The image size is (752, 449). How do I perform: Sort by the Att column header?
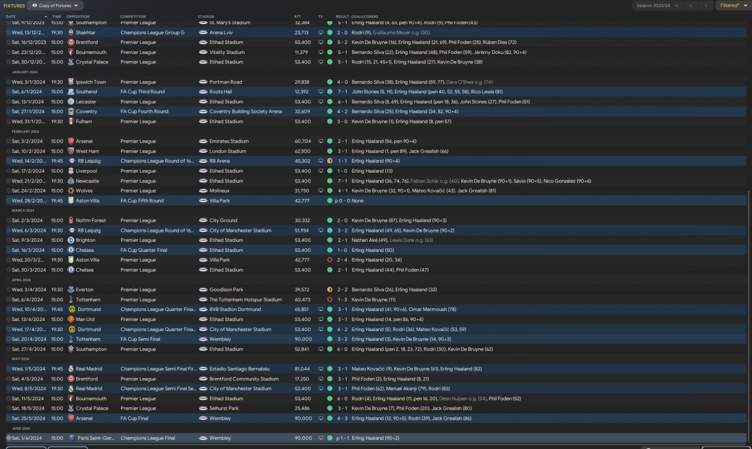pyautogui.click(x=297, y=16)
